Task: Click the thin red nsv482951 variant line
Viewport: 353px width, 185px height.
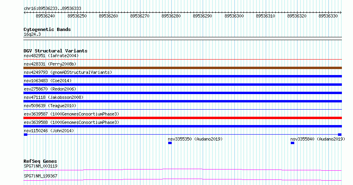Action: (182, 59)
